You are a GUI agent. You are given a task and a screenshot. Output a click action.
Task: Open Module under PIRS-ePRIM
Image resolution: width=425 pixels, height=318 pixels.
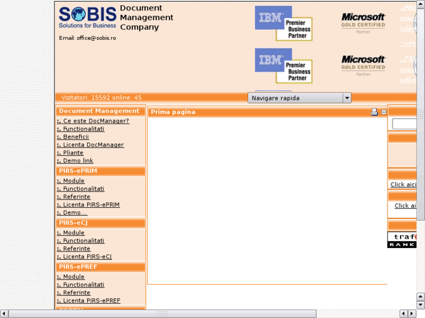click(x=71, y=181)
